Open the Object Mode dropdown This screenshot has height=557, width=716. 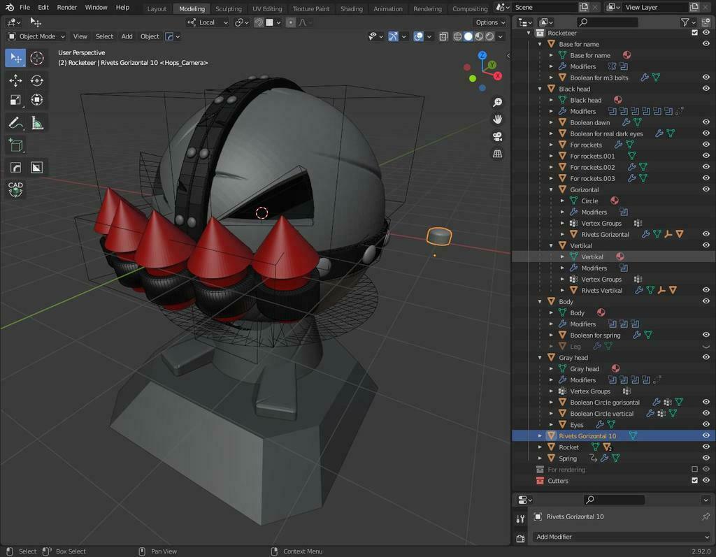click(x=36, y=36)
